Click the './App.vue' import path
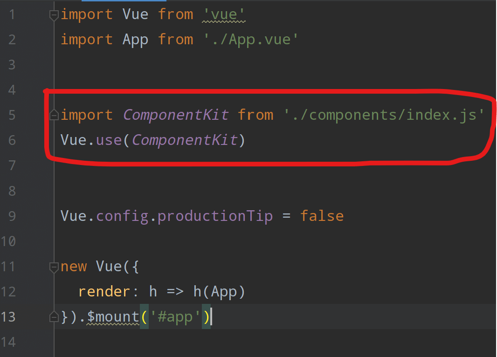 tap(251, 40)
